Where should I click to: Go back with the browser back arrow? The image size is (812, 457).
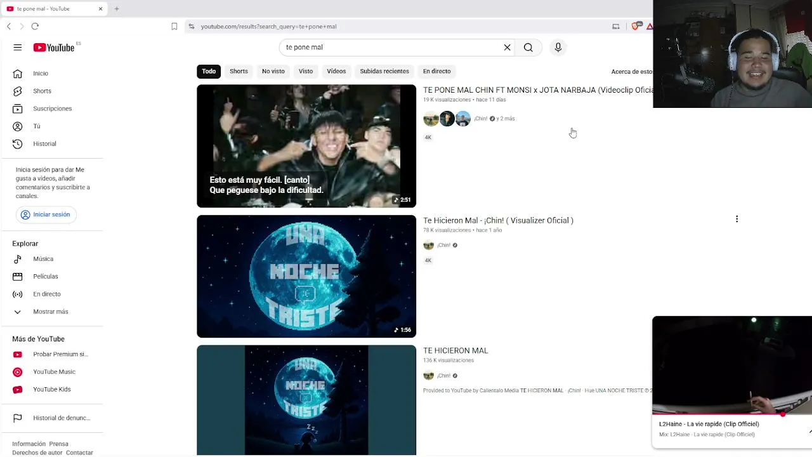coord(9,26)
